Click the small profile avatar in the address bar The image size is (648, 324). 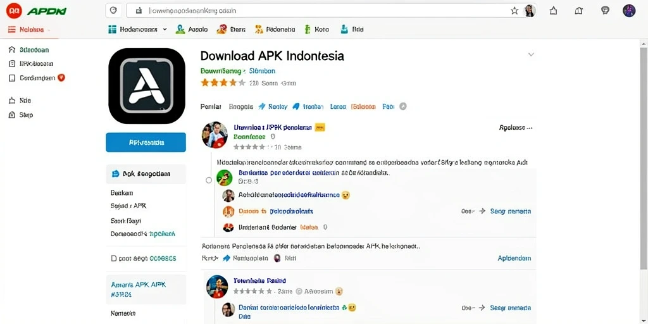click(x=530, y=11)
